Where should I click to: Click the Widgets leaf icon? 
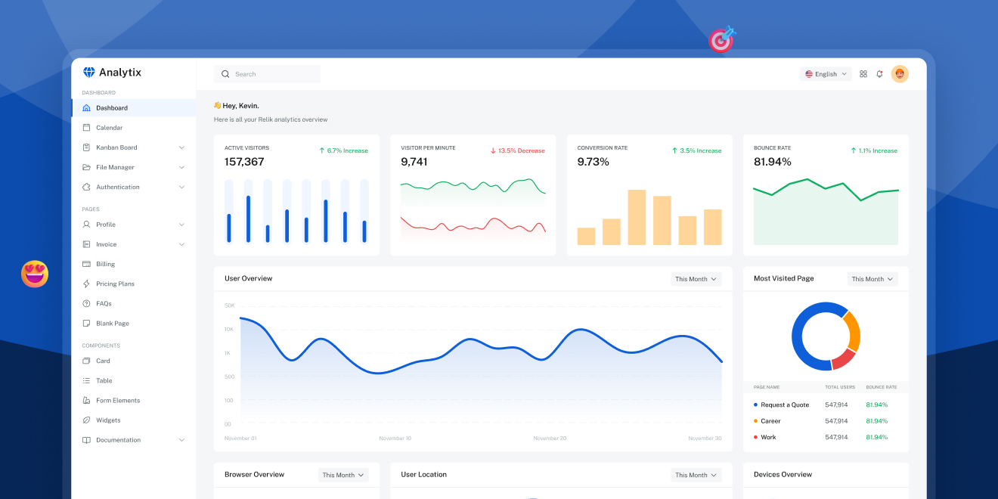86,420
